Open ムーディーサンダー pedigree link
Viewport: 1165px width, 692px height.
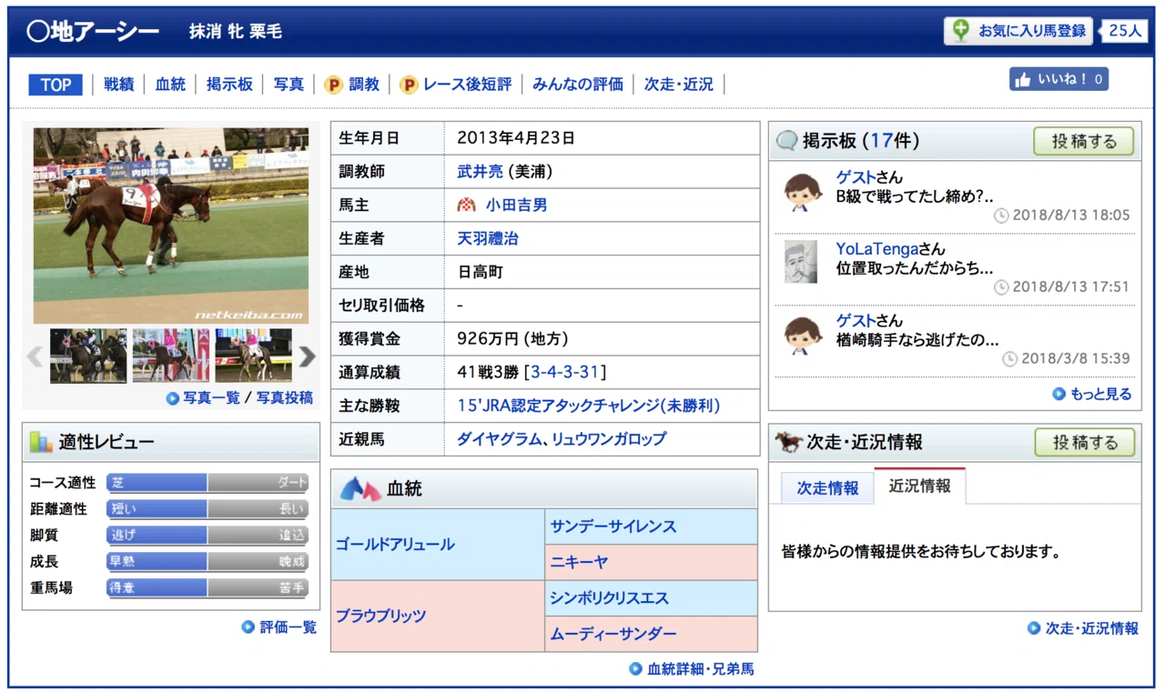click(x=613, y=634)
